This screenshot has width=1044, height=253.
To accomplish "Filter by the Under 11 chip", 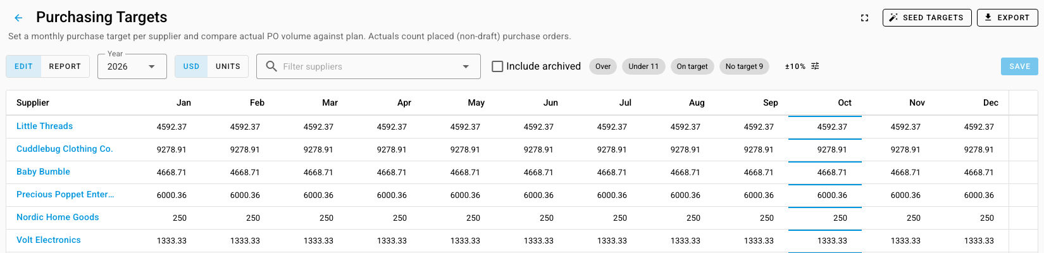I will point(643,66).
